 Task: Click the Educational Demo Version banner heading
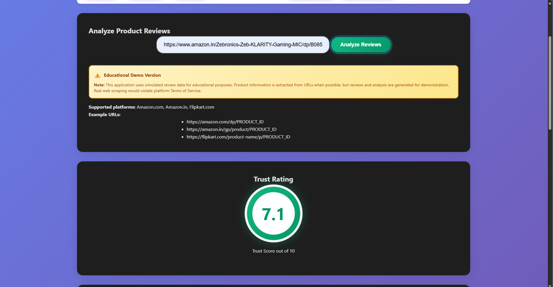(x=132, y=75)
